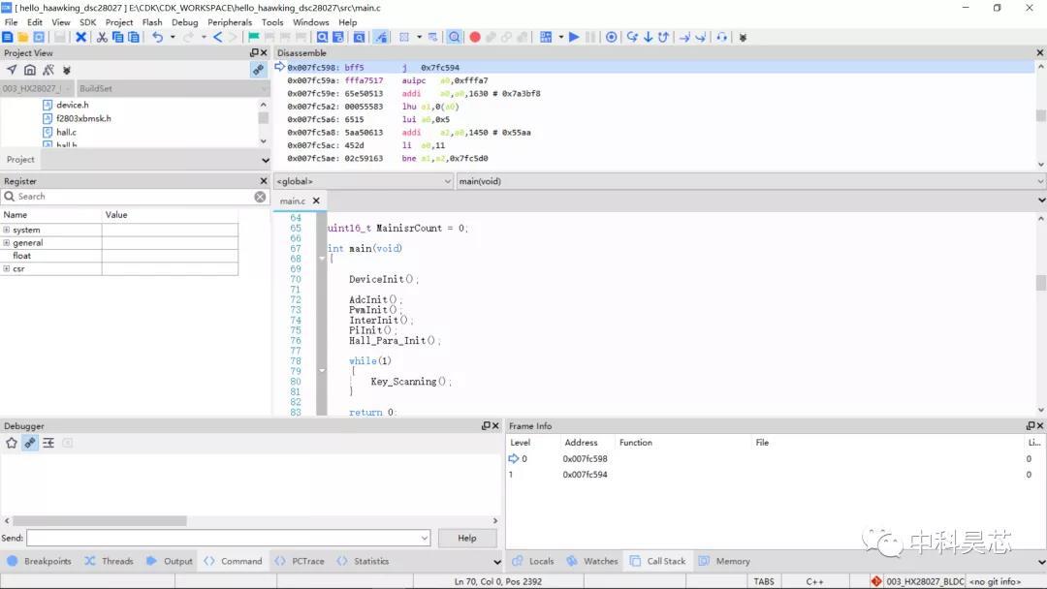Switch to Threads tab

coord(110,562)
